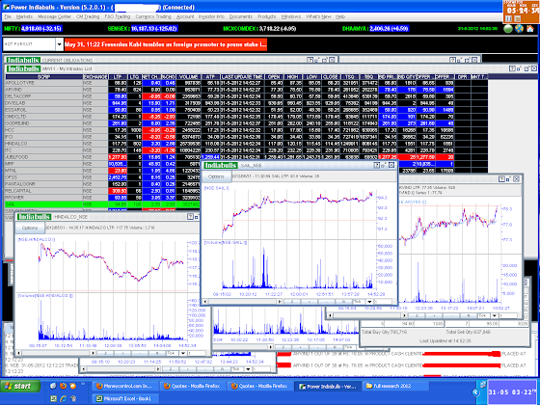Image resolution: width=540 pixels, height=405 pixels.
Task: Select the DELTACORP scrip row
Action: pos(246,96)
